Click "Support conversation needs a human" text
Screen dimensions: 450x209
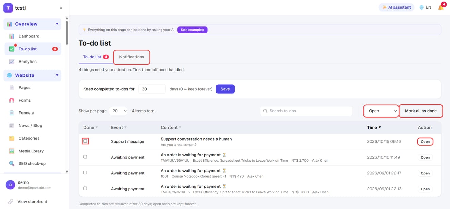[196, 139]
